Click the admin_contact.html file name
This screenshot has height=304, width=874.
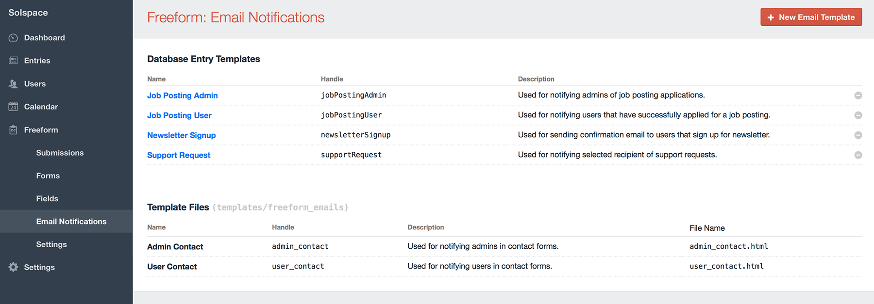(x=728, y=246)
